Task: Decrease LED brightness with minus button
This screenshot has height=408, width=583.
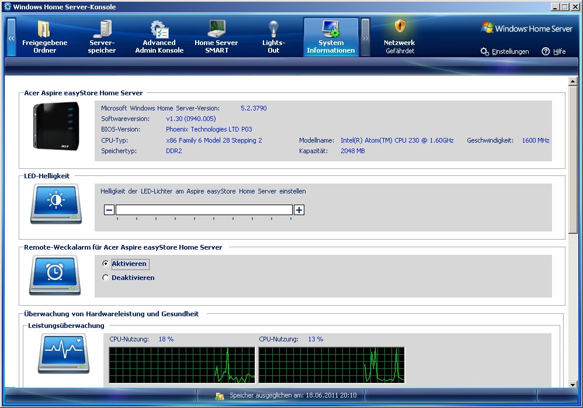Action: (x=109, y=210)
